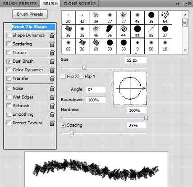Image resolution: width=193 pixels, height=187 pixels.
Task: Enable Wet Edges checkbox
Action: click(9, 97)
